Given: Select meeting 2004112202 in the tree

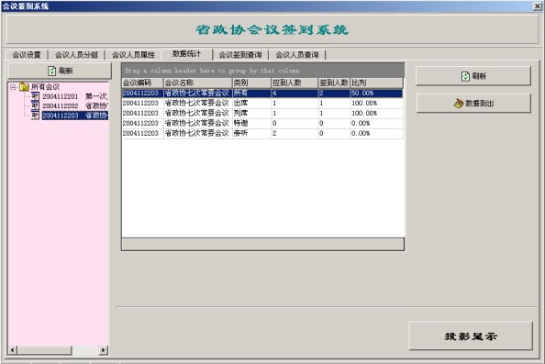Looking at the screenshot, I should 75,105.
